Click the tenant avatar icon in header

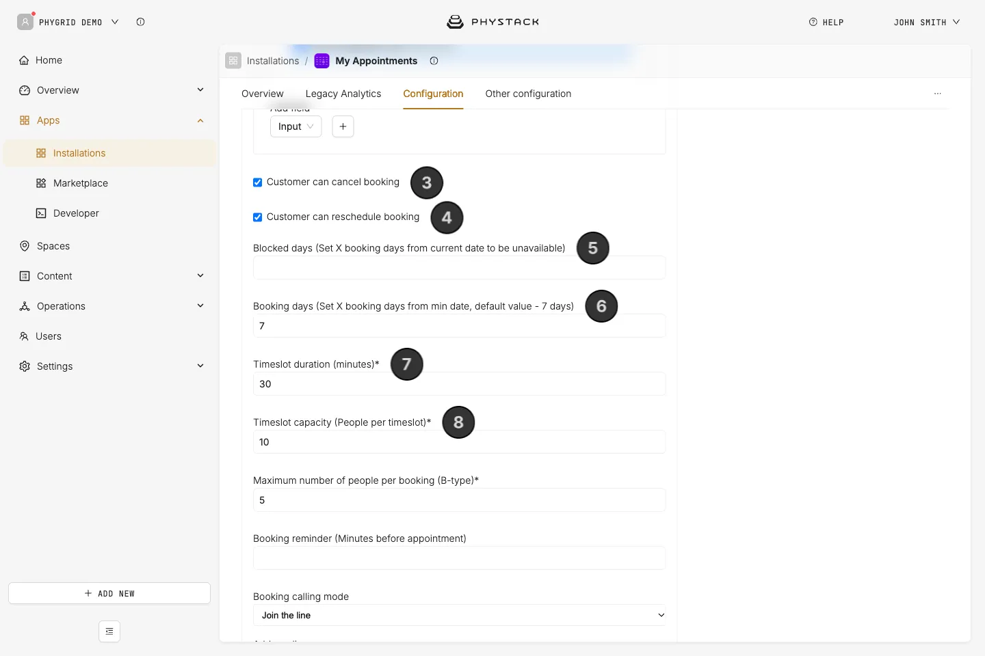[25, 22]
